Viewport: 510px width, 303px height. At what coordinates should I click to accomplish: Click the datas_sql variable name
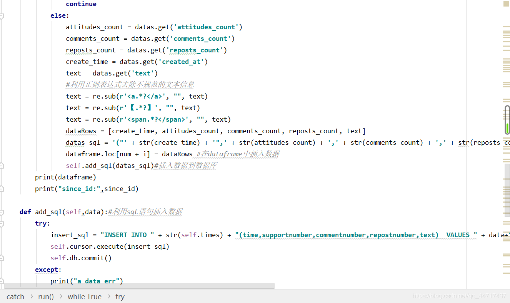[83, 142]
